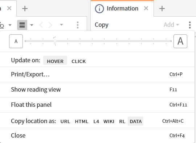This screenshot has height=143, width=196.
Task: Click the Information tab info icon
Action: pyautogui.click(x=99, y=9)
